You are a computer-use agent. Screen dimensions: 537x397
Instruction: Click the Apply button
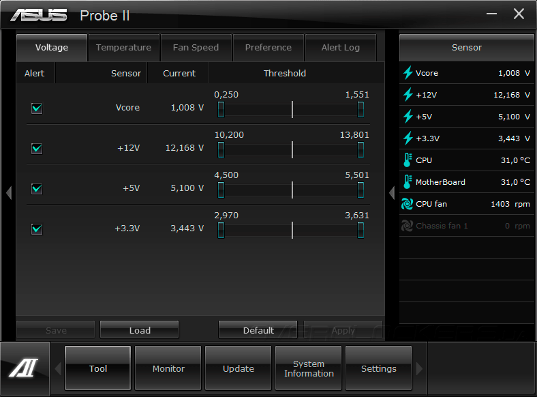tap(343, 329)
